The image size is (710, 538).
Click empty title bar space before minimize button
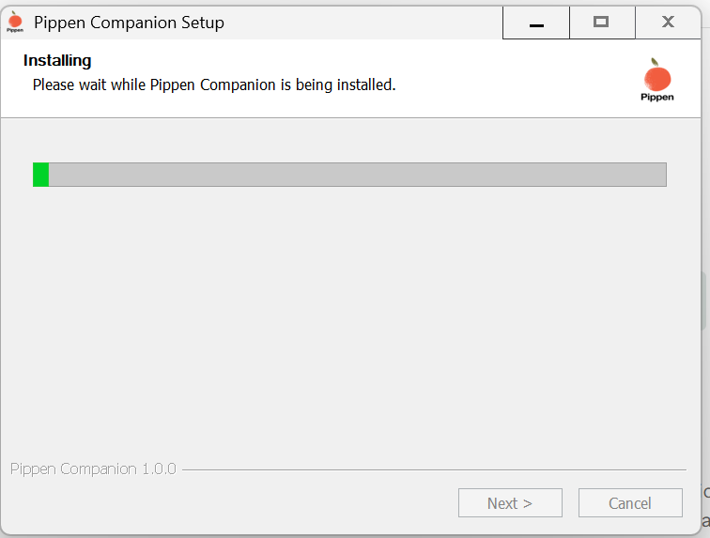coord(376,22)
